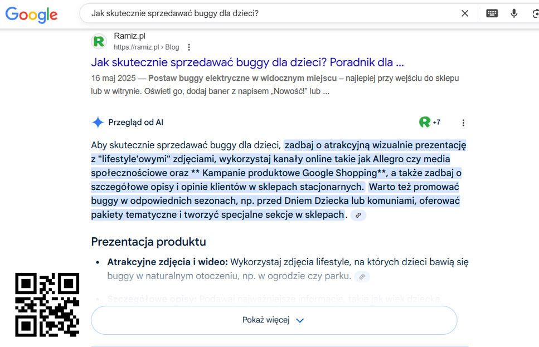Click the Google logo
This screenshot has height=347, width=539.
[x=31, y=14]
